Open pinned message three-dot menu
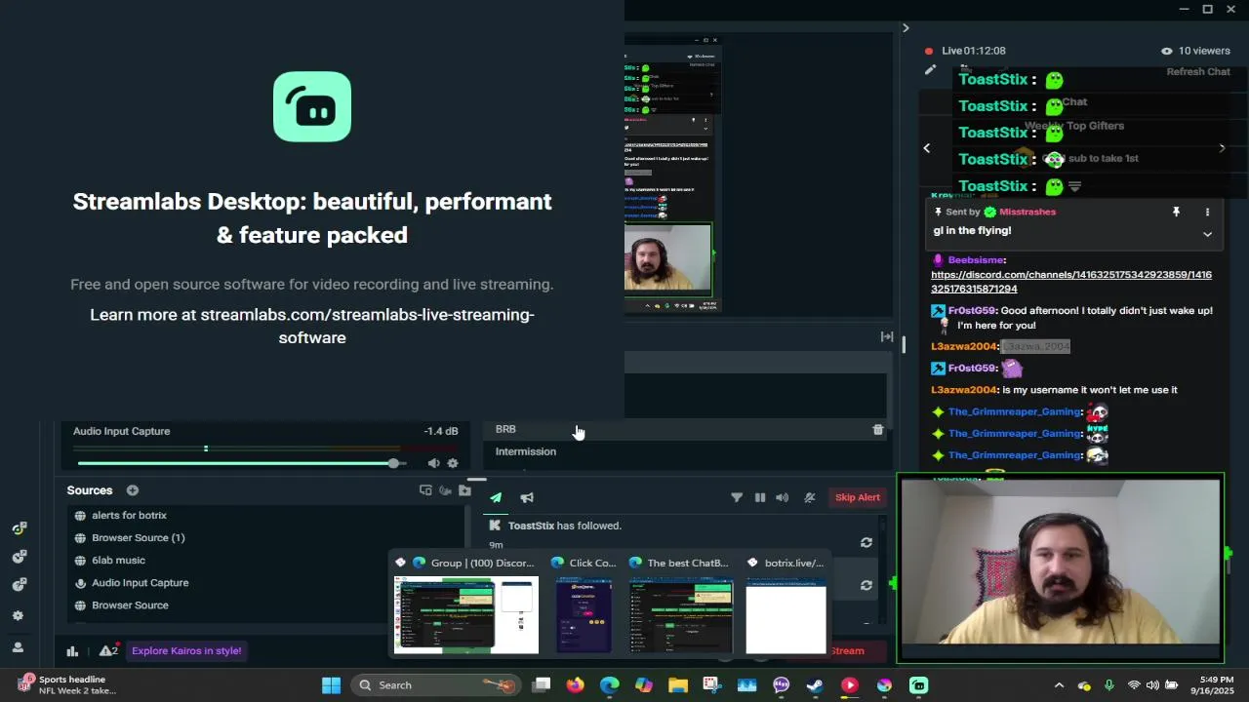1249x702 pixels. 1207,212
